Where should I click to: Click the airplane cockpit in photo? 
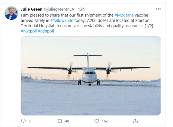[89, 73]
